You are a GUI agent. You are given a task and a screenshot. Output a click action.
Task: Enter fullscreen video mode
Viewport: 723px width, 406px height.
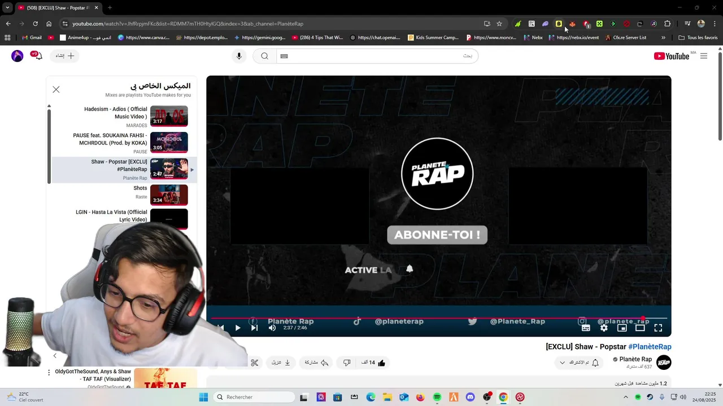pos(658,328)
